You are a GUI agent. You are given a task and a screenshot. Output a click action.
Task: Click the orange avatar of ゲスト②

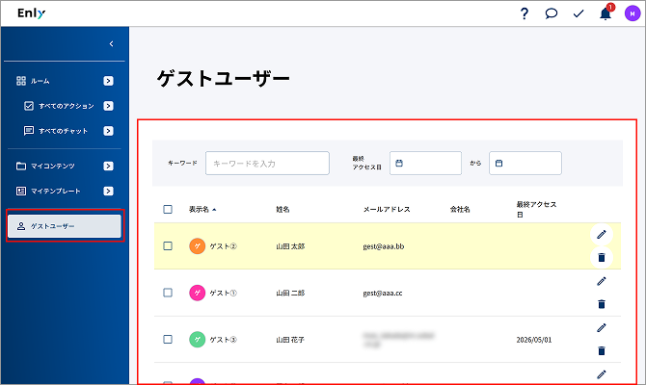[x=198, y=246]
